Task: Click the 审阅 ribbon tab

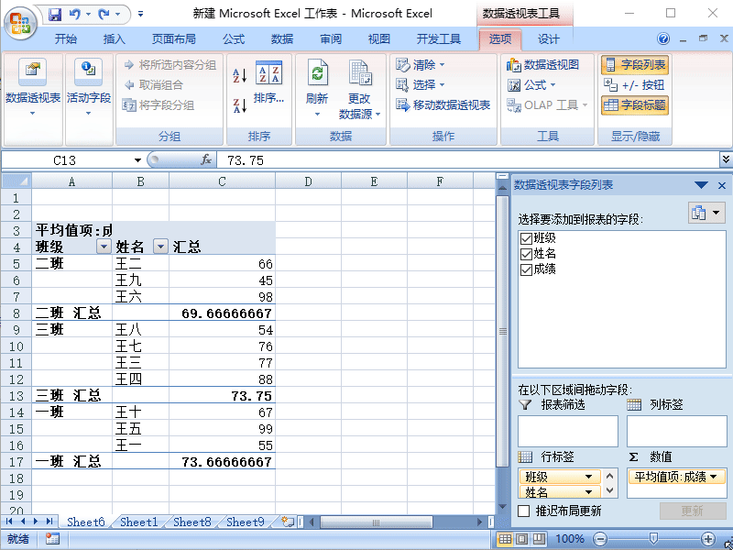Action: pyautogui.click(x=331, y=39)
